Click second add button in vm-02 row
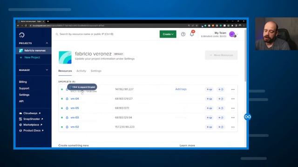 click(x=221, y=127)
